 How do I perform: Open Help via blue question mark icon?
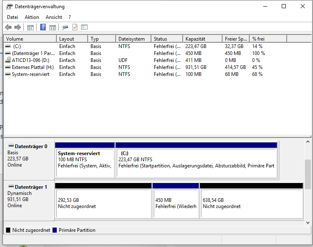[43, 27]
